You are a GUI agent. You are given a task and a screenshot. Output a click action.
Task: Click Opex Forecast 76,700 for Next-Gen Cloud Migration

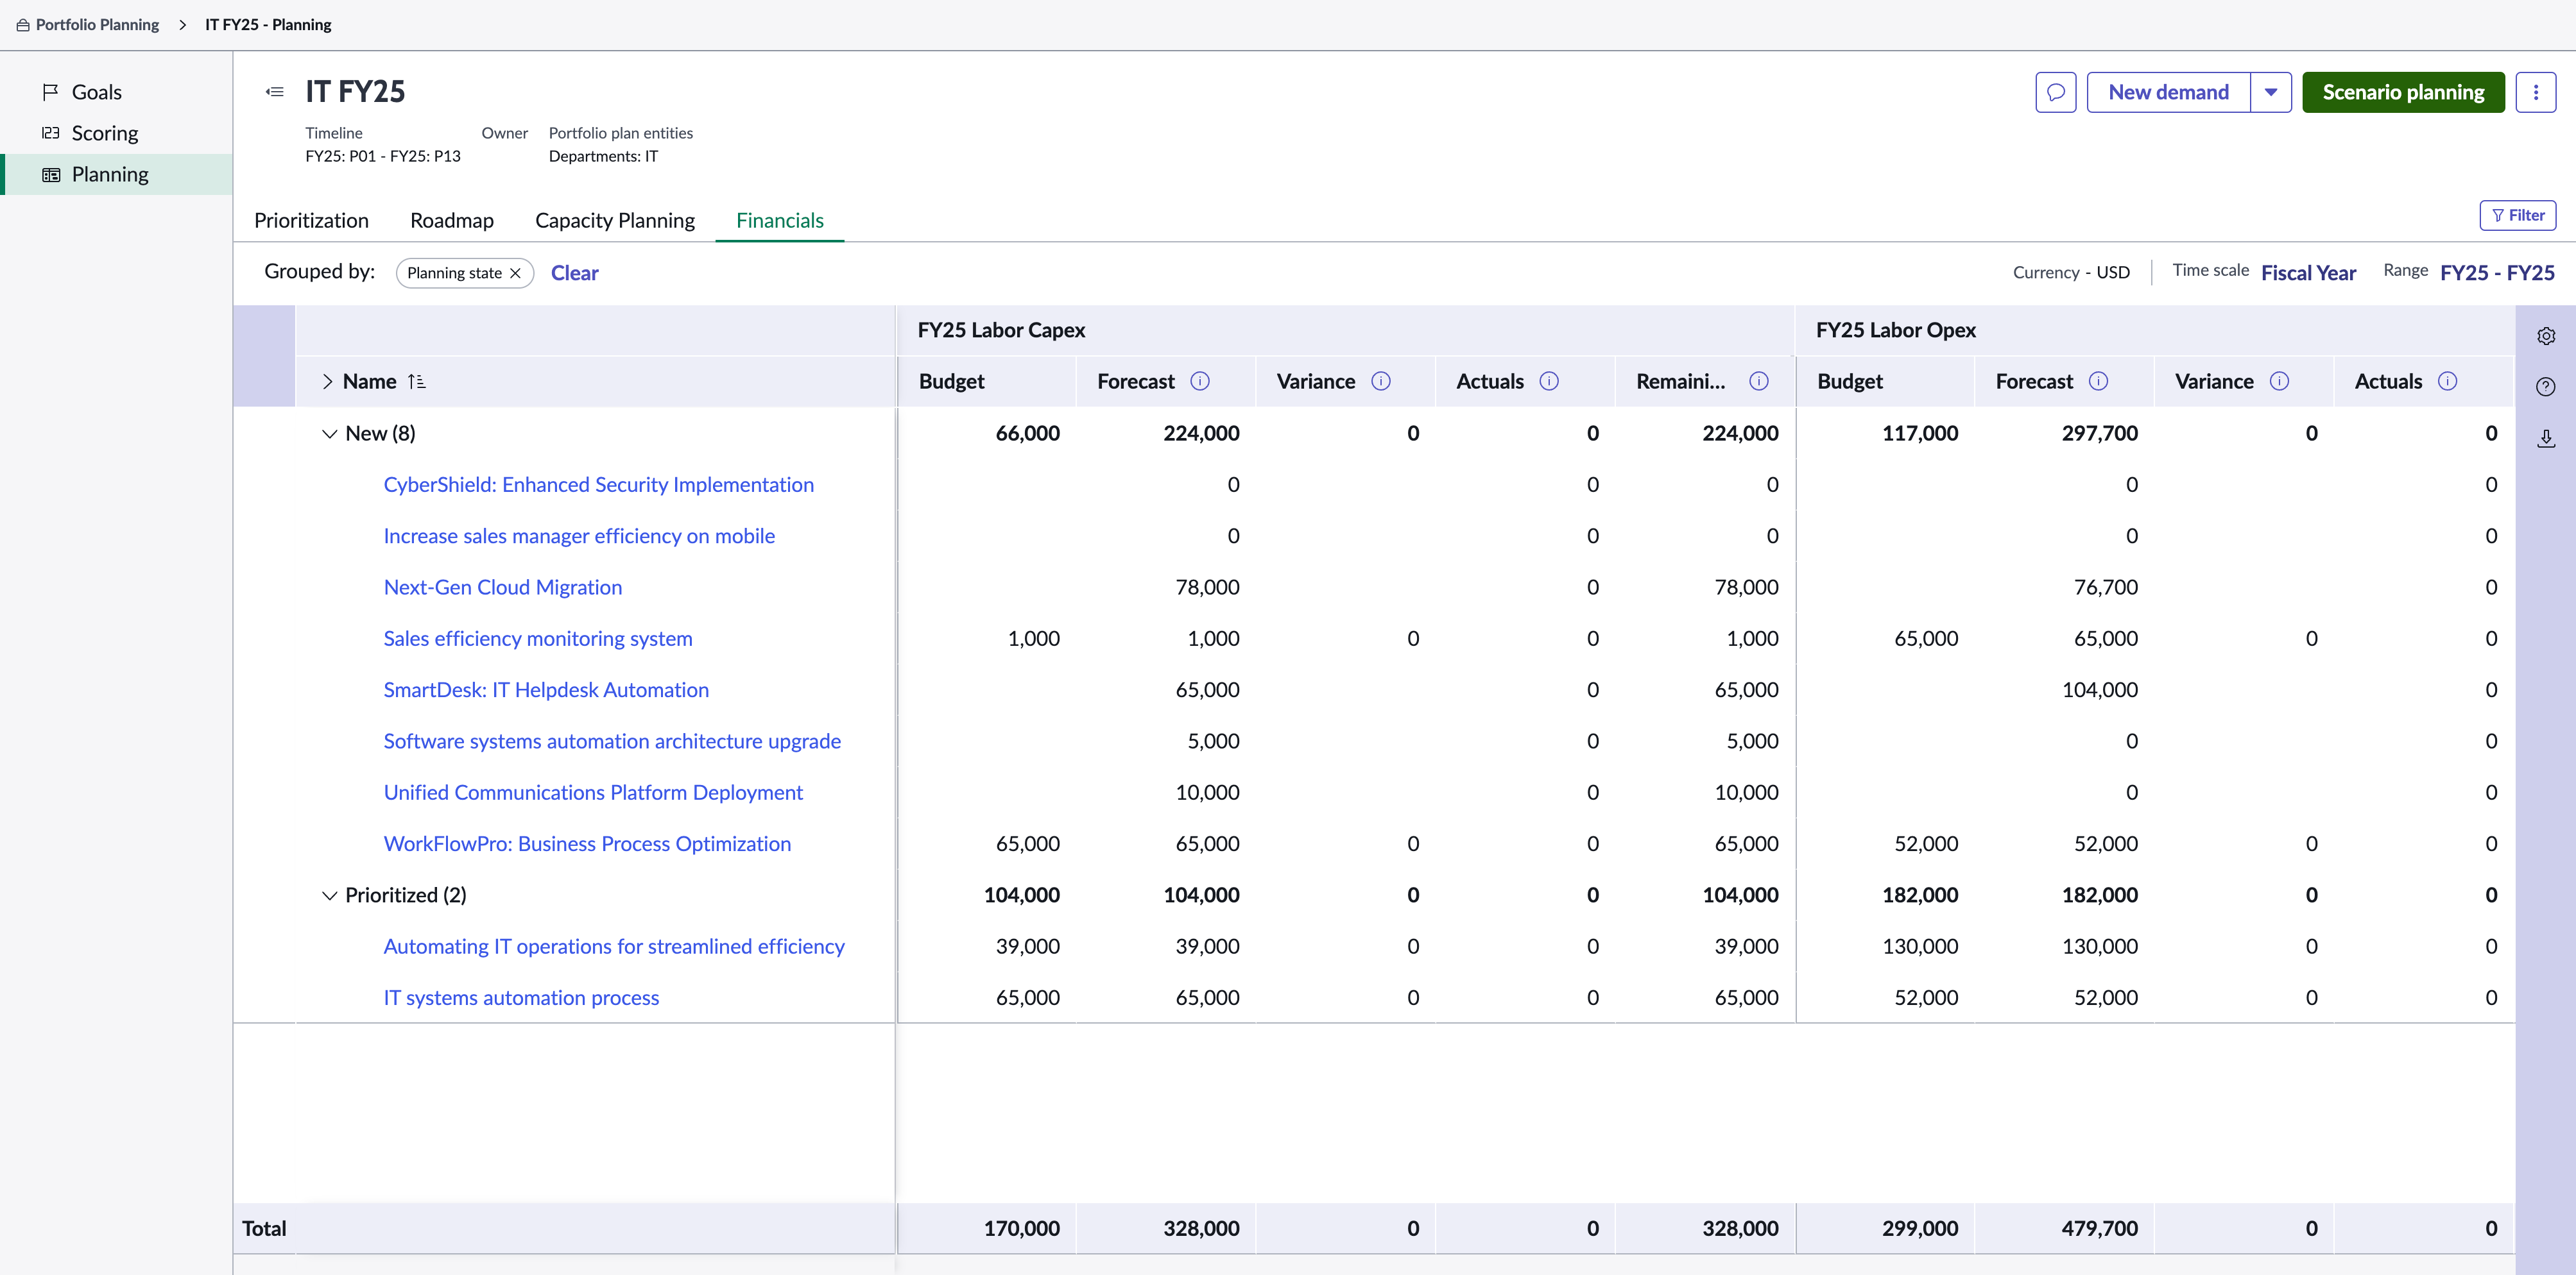click(2105, 587)
